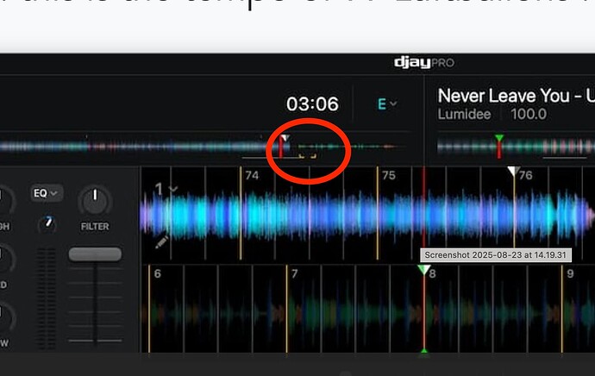Viewport: 595px width, 376px height.
Task: Click the Never Leave You track title
Action: click(x=516, y=96)
